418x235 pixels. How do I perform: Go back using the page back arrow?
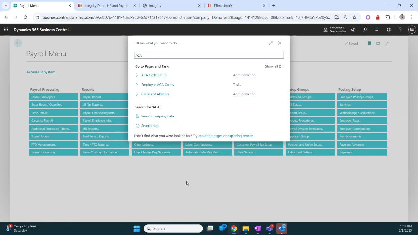(18, 43)
